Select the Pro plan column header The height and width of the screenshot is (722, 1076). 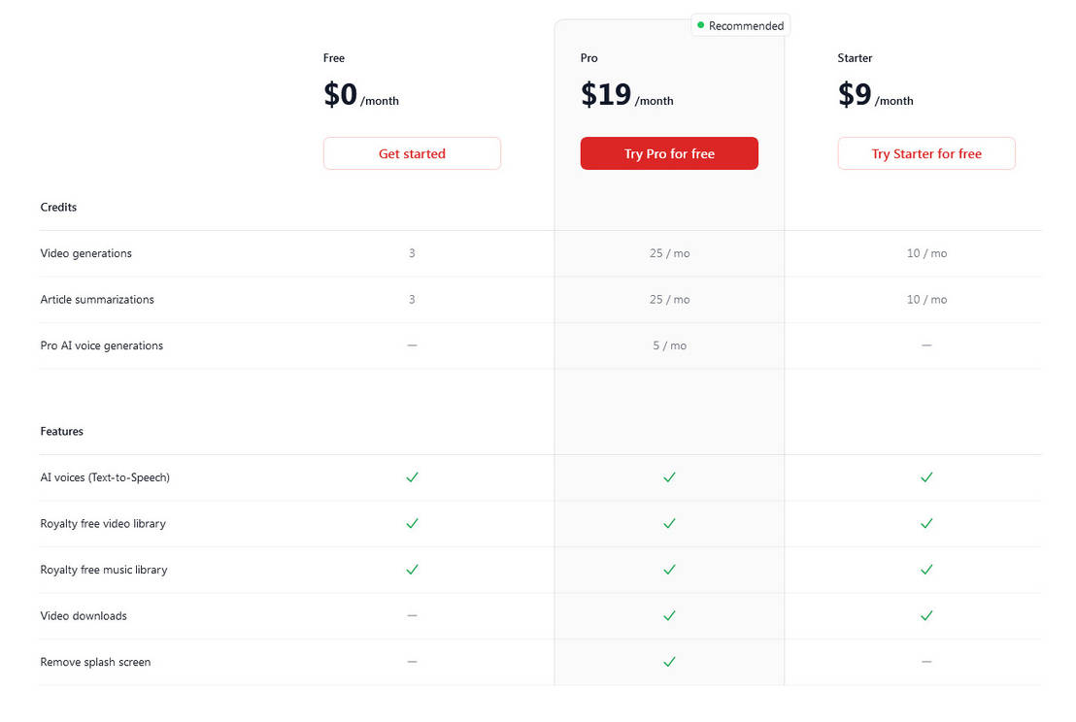click(588, 57)
